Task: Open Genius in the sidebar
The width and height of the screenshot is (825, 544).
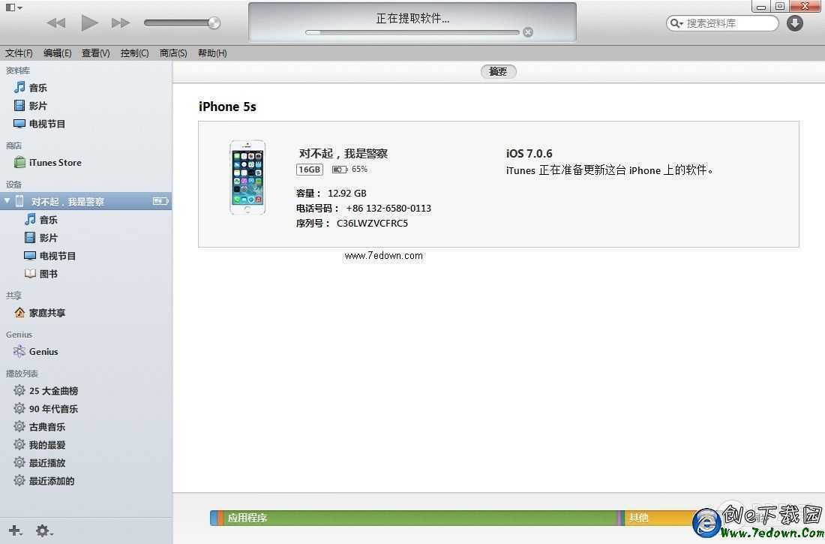Action: pyautogui.click(x=43, y=351)
